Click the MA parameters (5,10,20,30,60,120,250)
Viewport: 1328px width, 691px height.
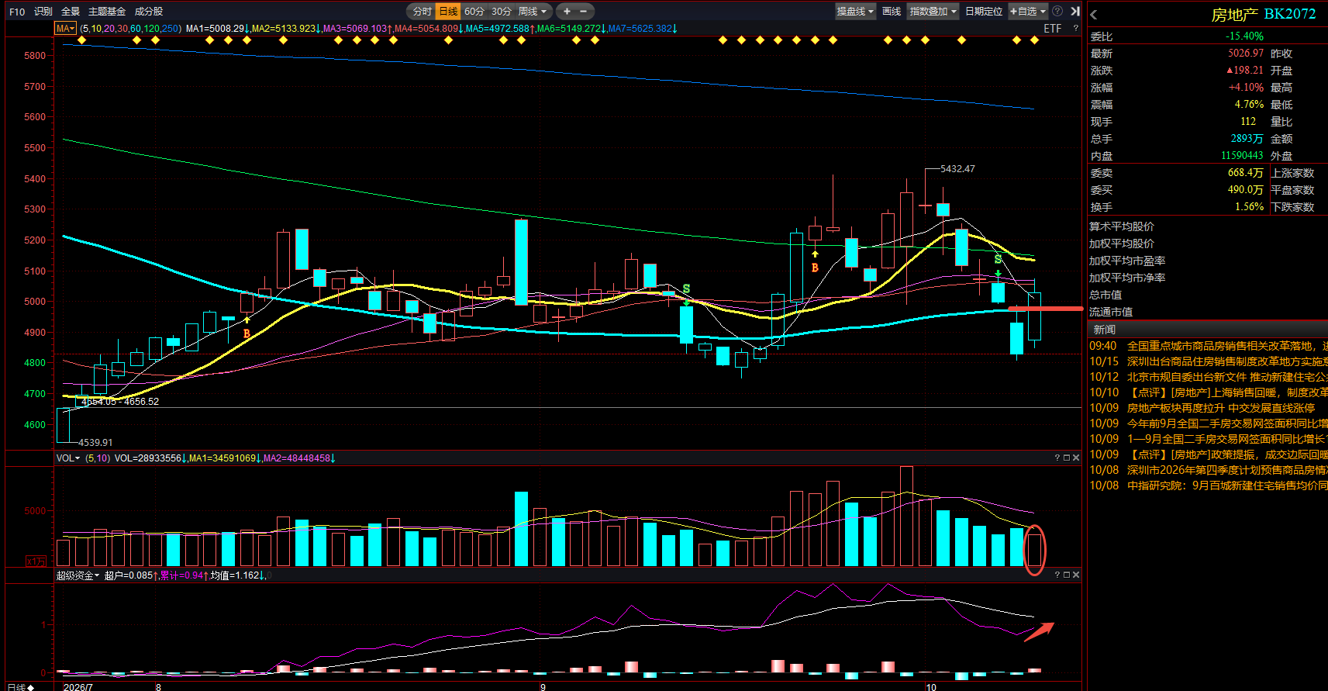(x=130, y=29)
